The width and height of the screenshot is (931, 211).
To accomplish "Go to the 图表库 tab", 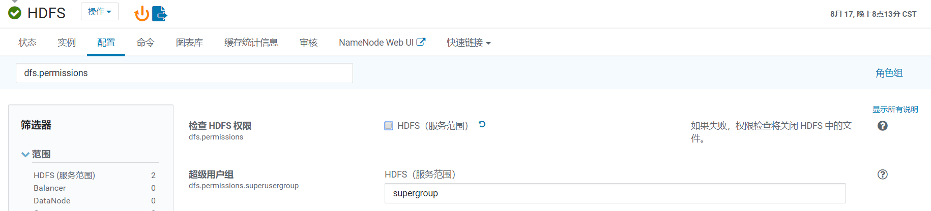I will tap(189, 43).
